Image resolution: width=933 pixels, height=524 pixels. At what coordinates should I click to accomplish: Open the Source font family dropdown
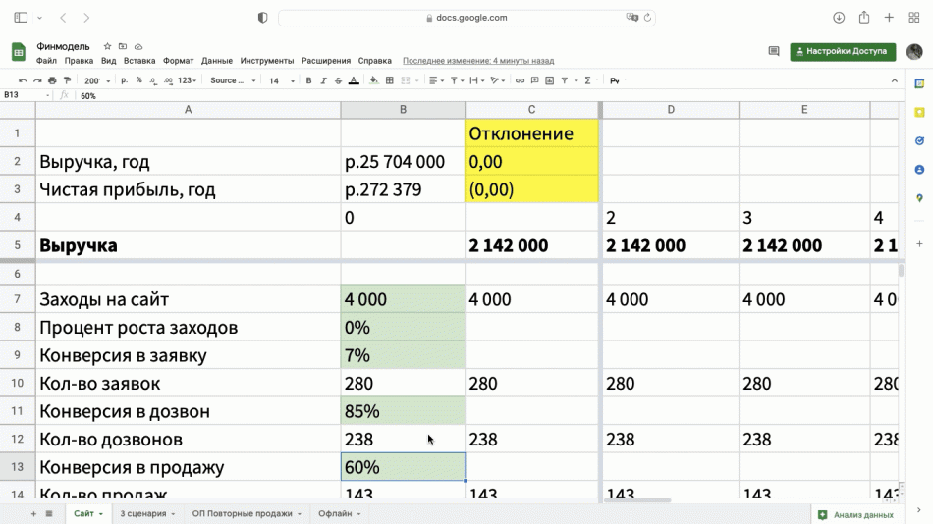233,80
